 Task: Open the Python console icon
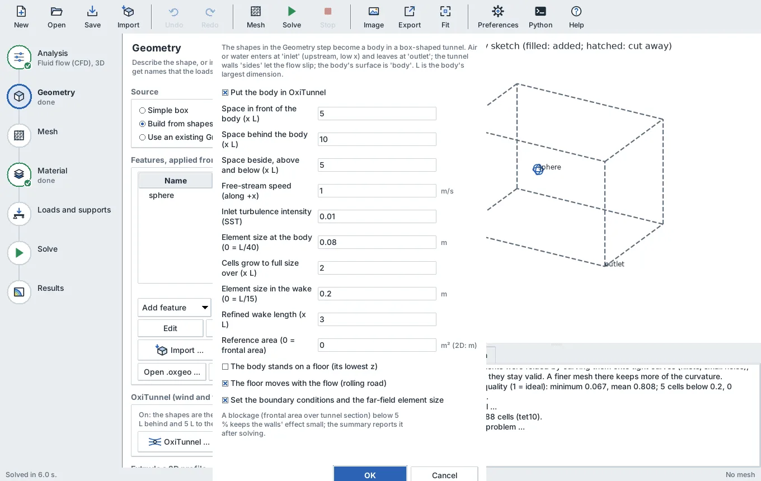point(541,17)
